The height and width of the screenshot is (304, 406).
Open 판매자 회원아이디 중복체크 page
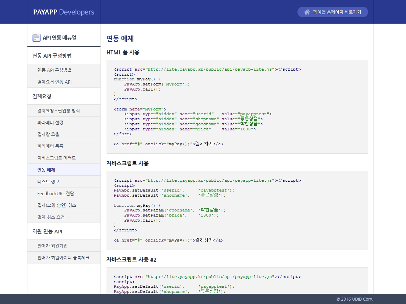[x=64, y=258]
